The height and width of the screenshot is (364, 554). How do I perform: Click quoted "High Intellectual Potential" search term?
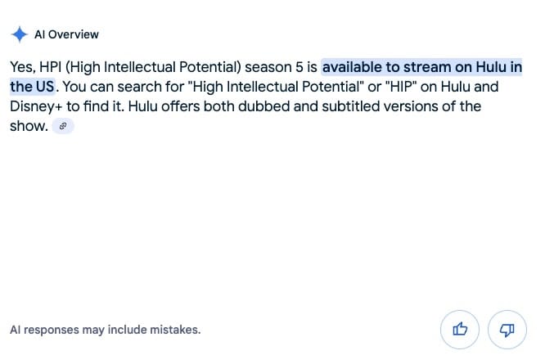276,87
